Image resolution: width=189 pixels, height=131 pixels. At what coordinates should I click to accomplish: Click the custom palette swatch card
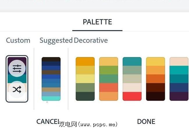coord(17,79)
